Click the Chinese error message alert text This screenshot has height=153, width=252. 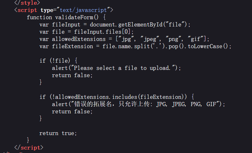tap(146, 104)
